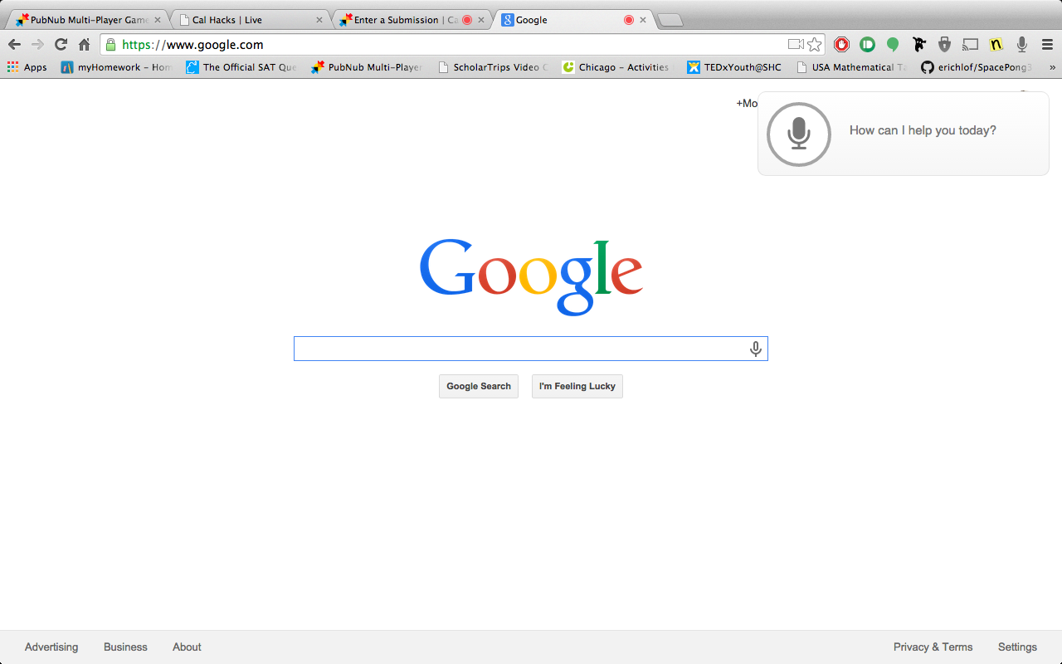This screenshot has height=664, width=1062.
Task: Click the large microphone in the assistant popup
Action: [799, 134]
